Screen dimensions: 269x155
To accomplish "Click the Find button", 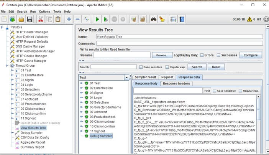I will pyautogui.click(x=207, y=91).
